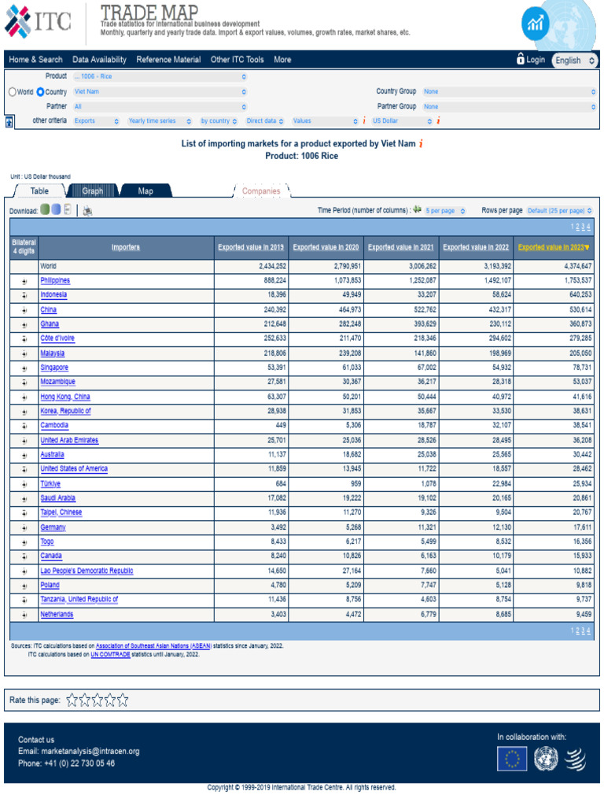Open the Partner dropdown showing All
Screen dimensions: 604x806
160,107
